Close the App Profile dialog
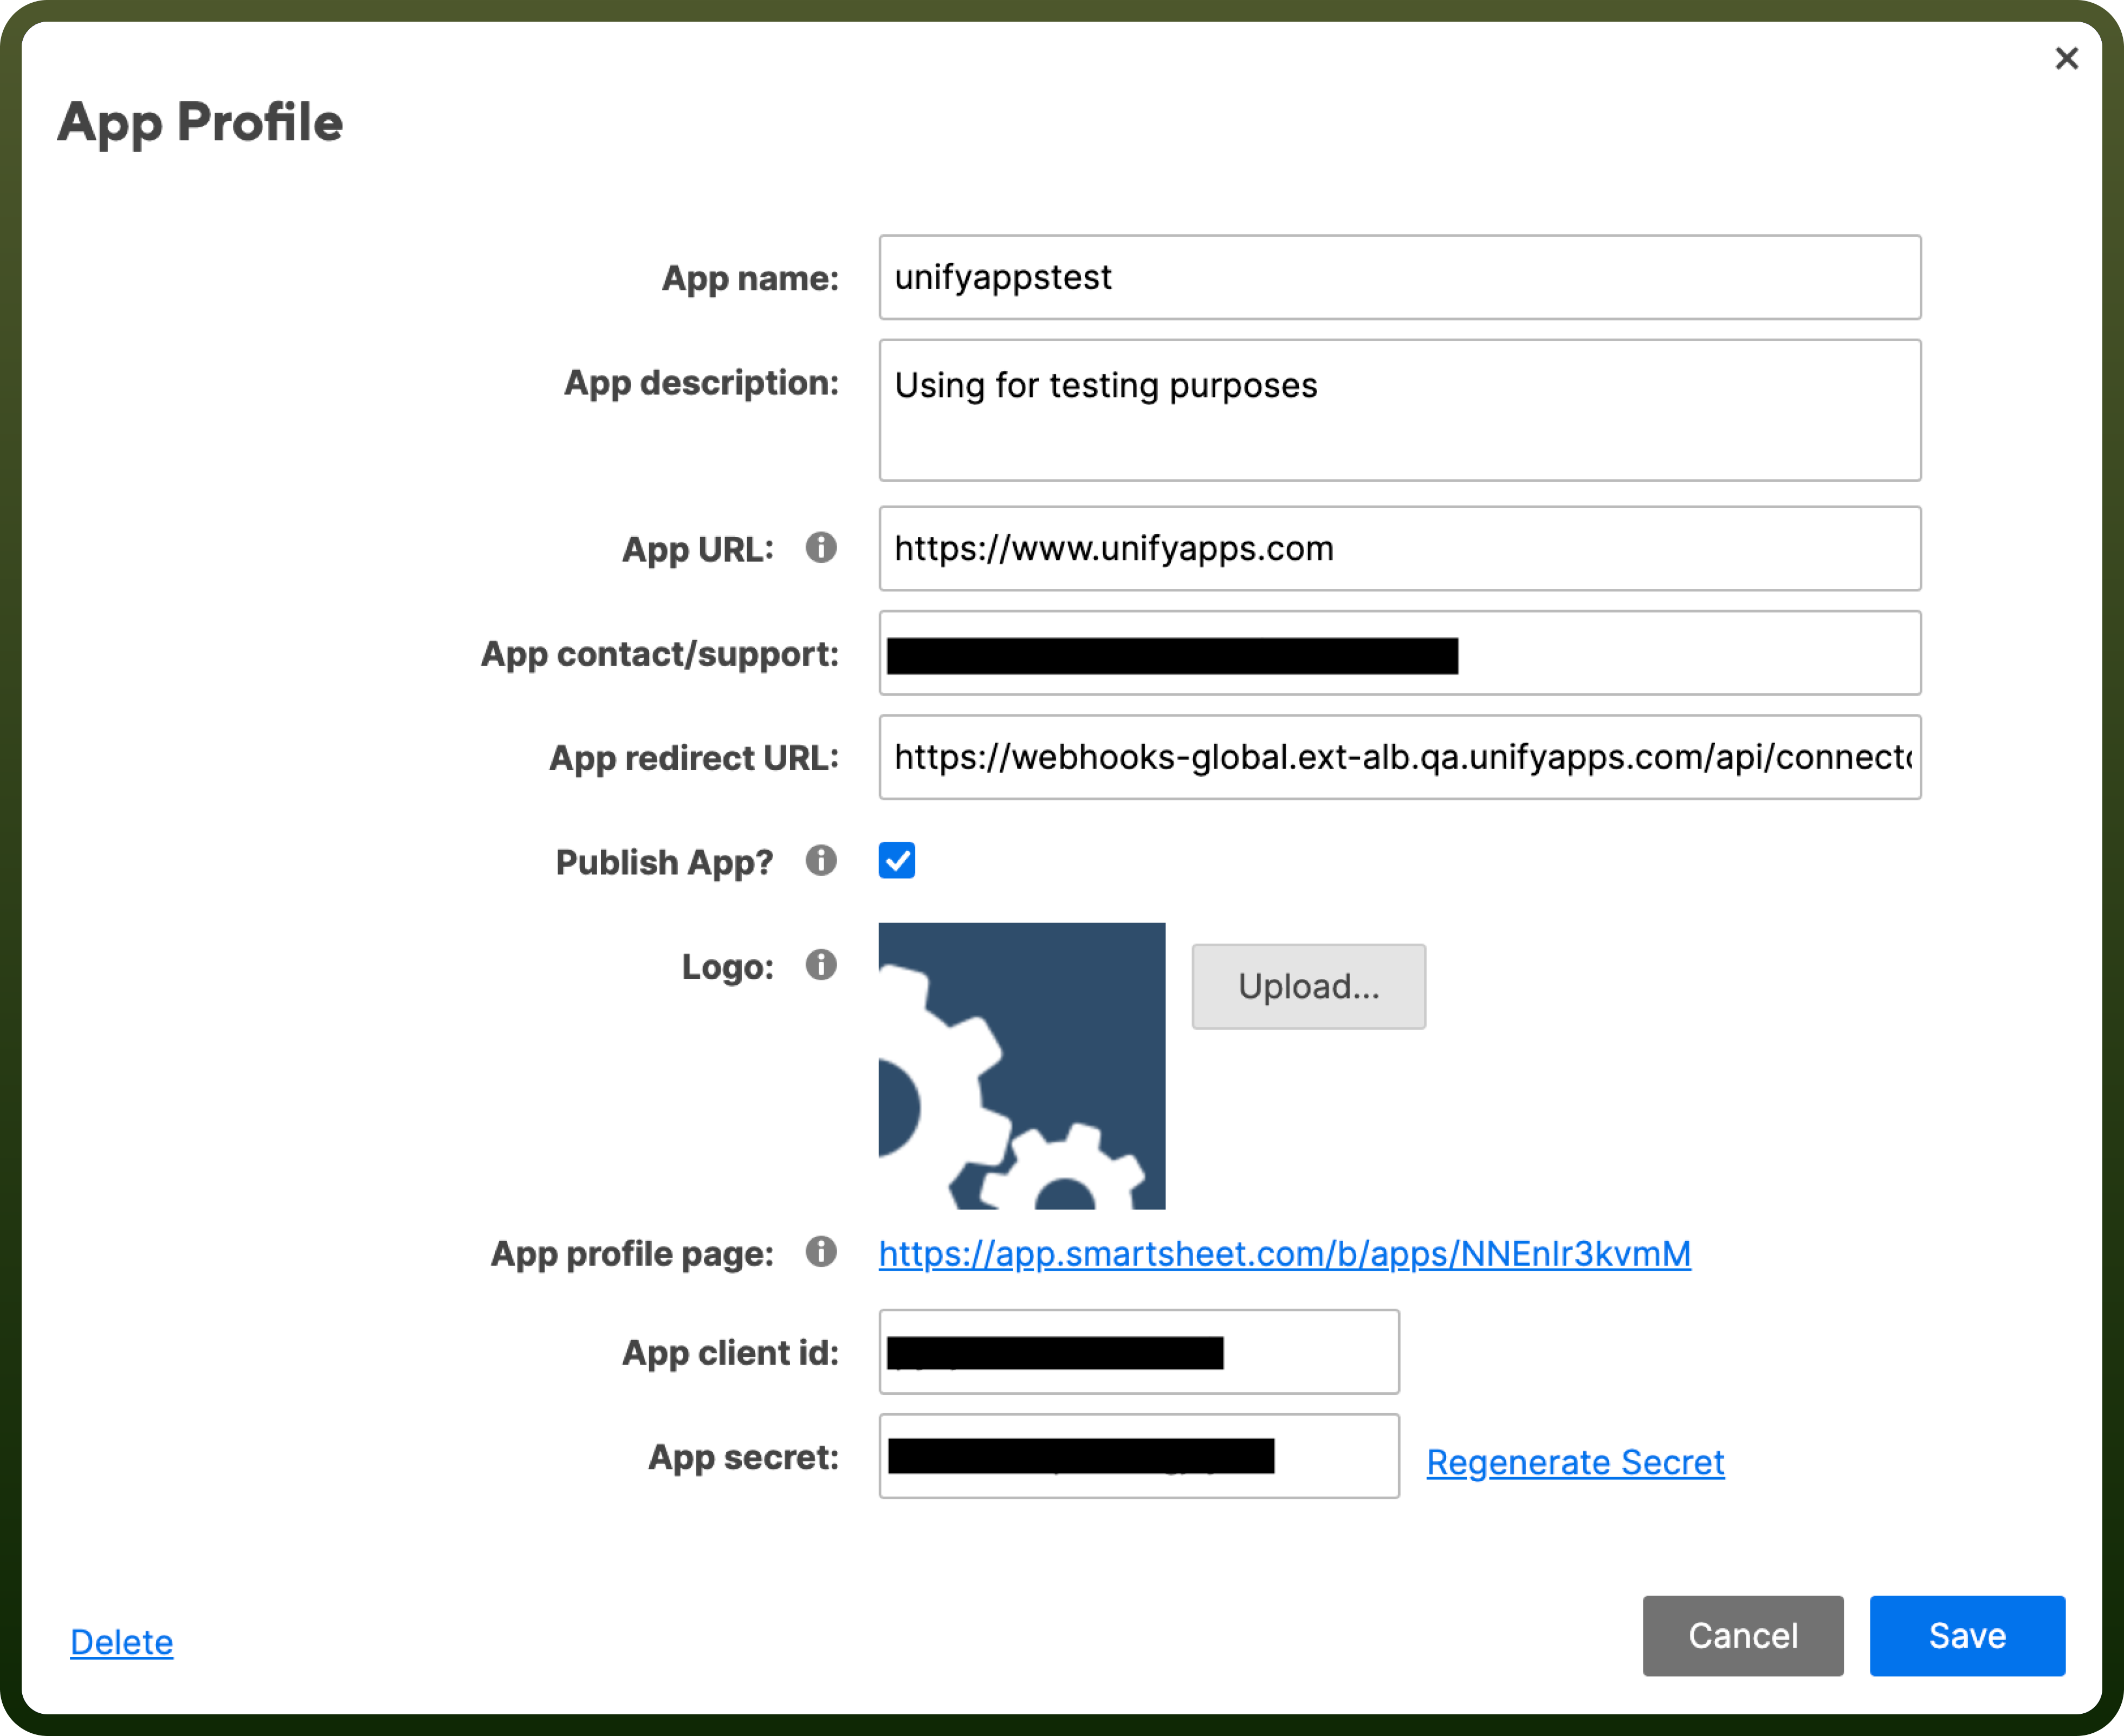 point(2067,58)
